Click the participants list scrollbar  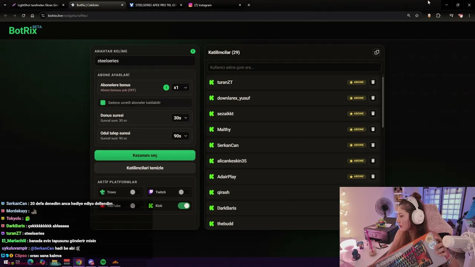(x=383, y=102)
